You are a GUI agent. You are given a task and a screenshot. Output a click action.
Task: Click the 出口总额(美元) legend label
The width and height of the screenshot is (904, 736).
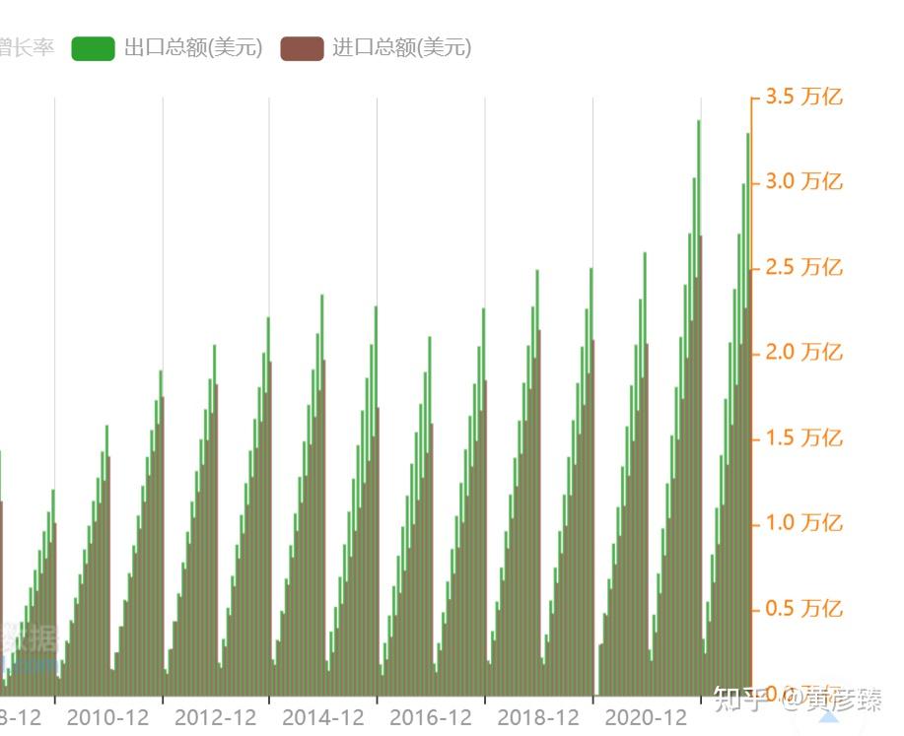[x=193, y=48]
